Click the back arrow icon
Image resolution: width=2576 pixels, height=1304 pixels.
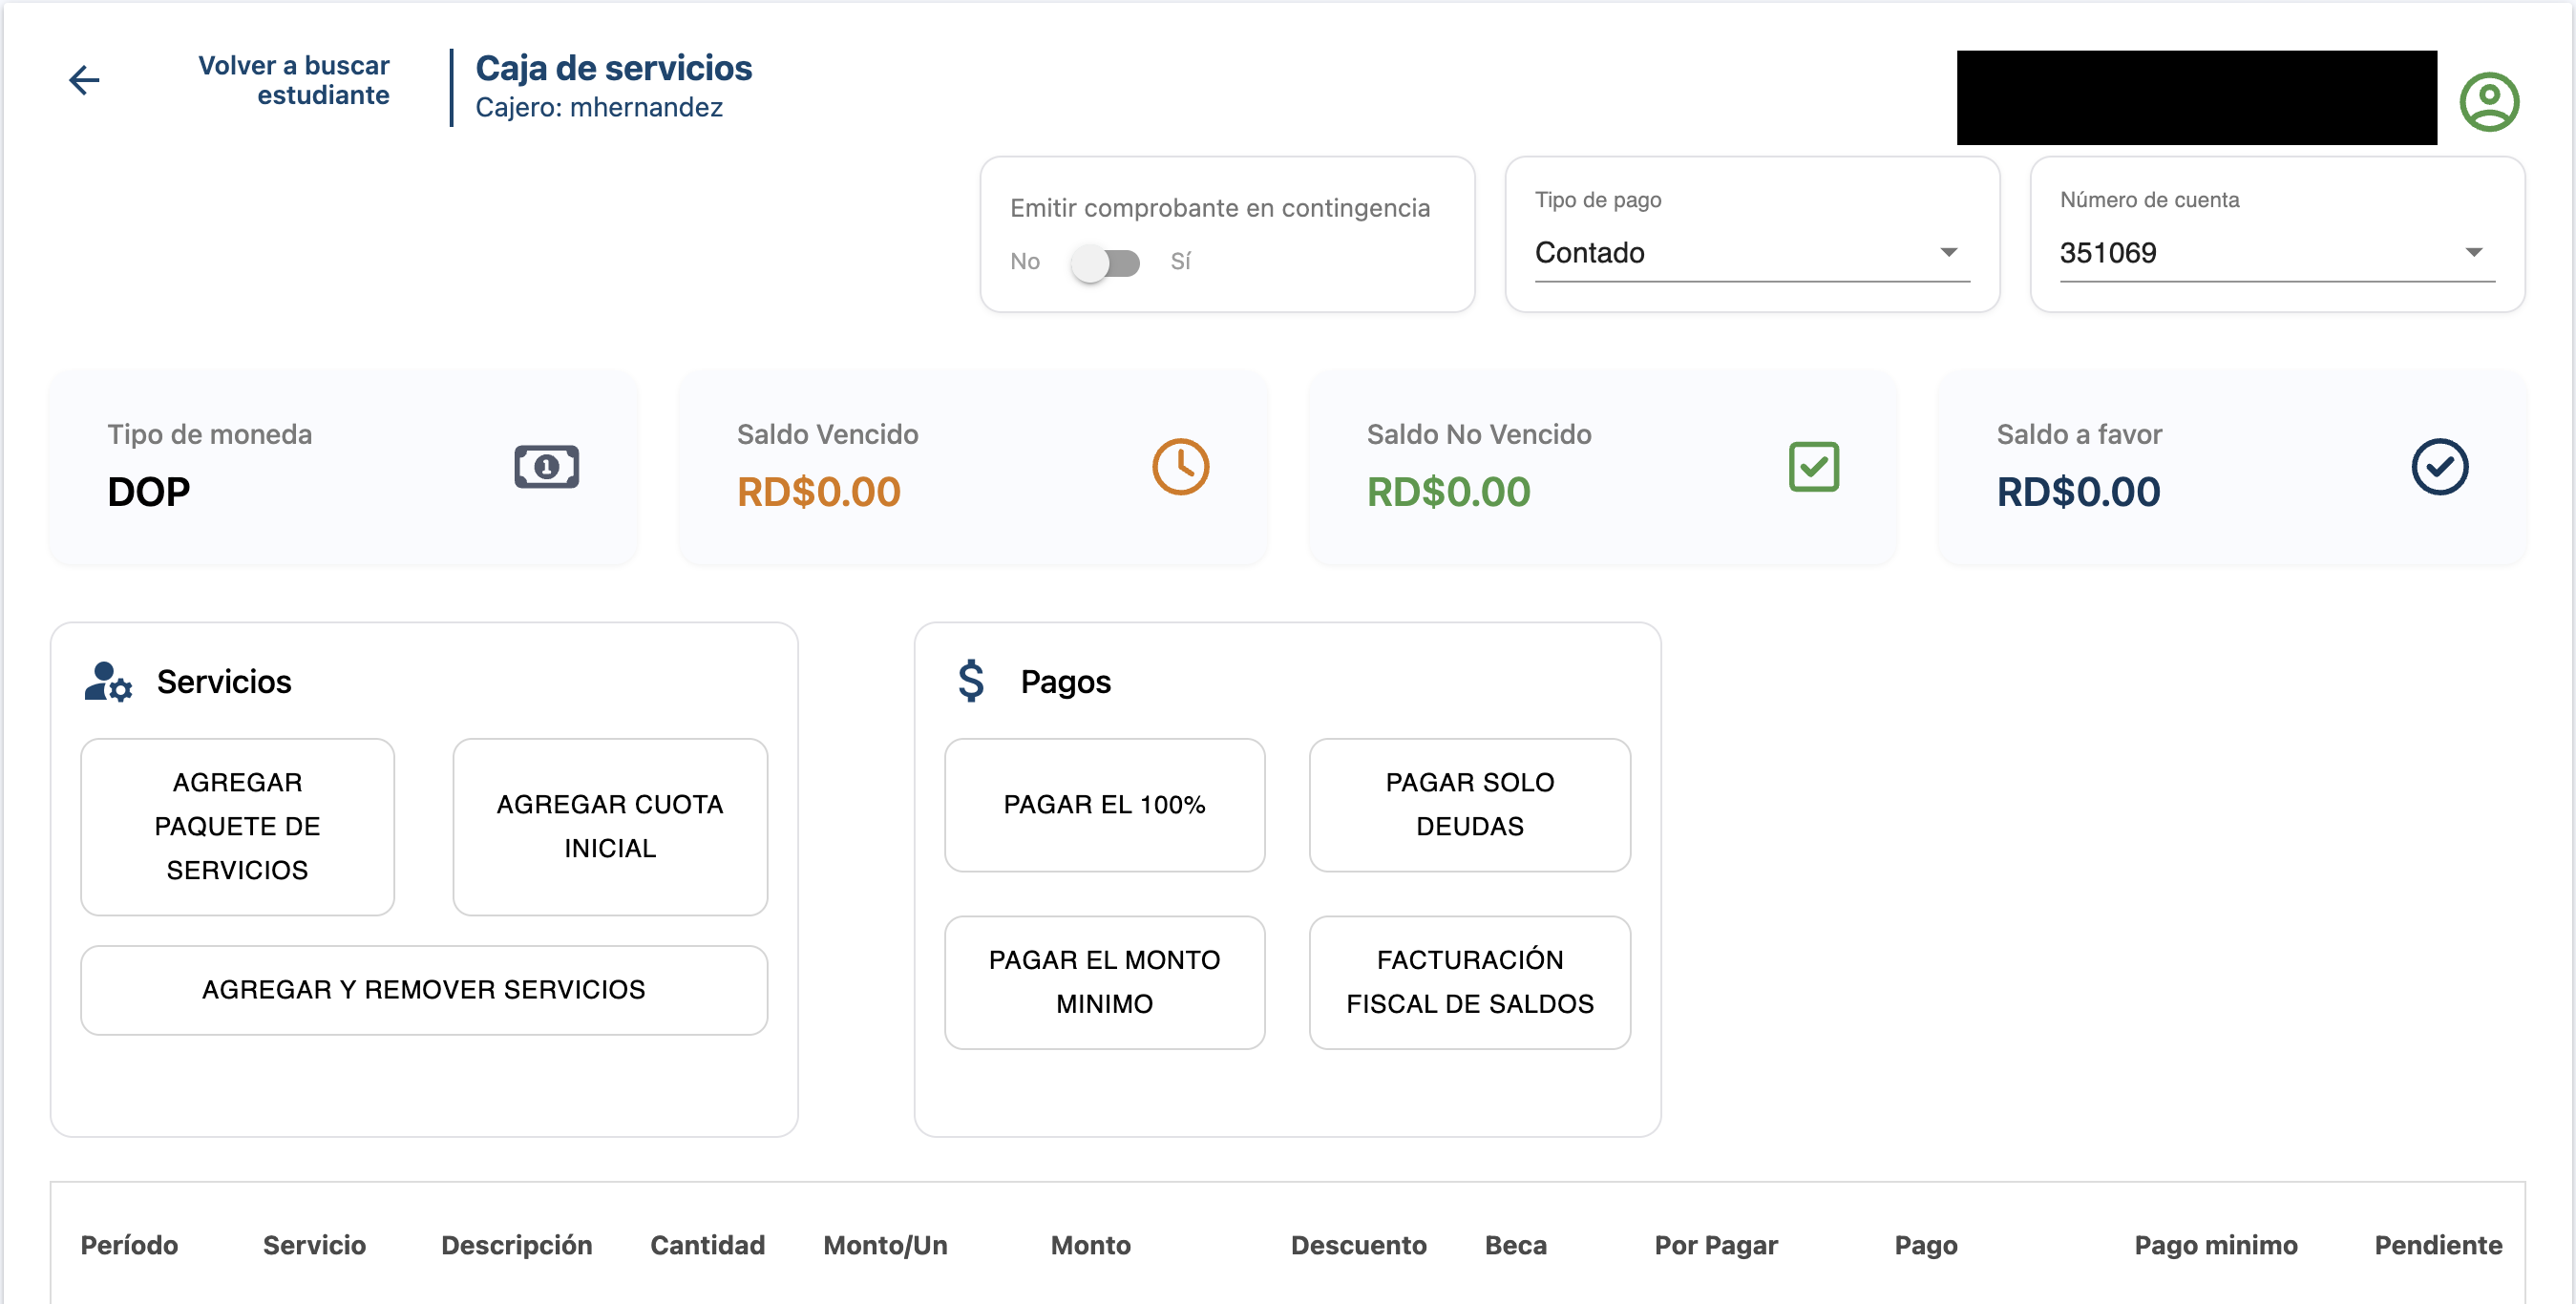[84, 80]
